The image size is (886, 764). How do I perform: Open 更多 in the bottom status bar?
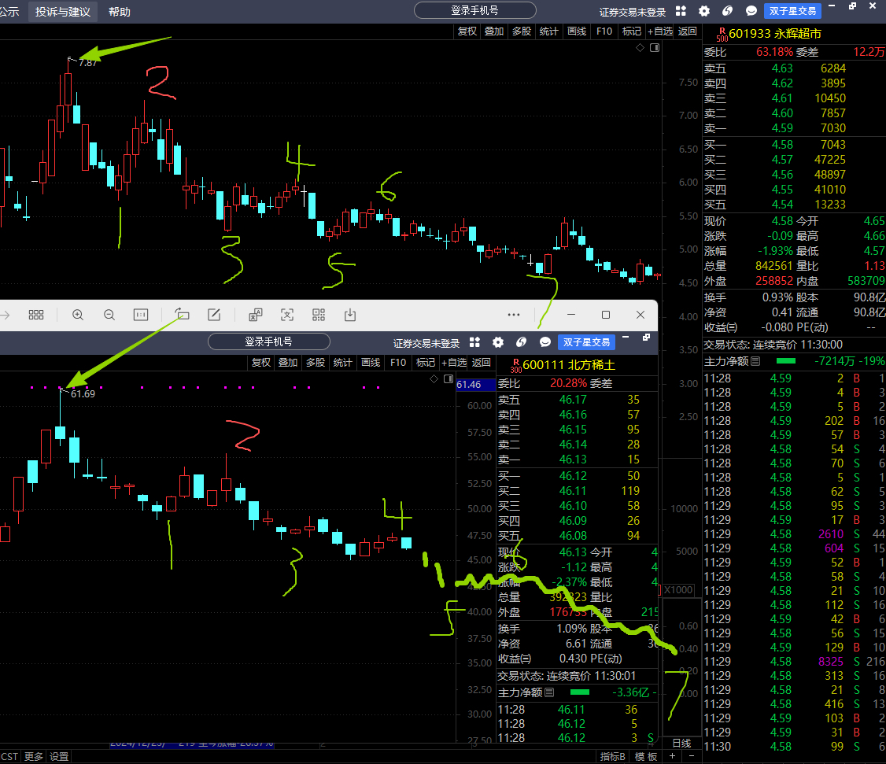click(33, 756)
